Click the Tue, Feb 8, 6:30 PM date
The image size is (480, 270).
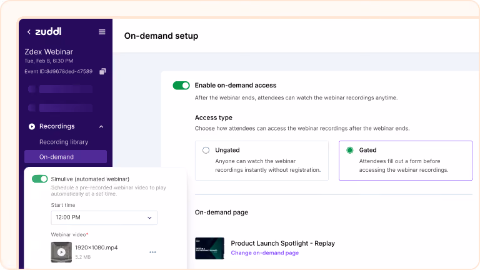pyautogui.click(x=49, y=61)
